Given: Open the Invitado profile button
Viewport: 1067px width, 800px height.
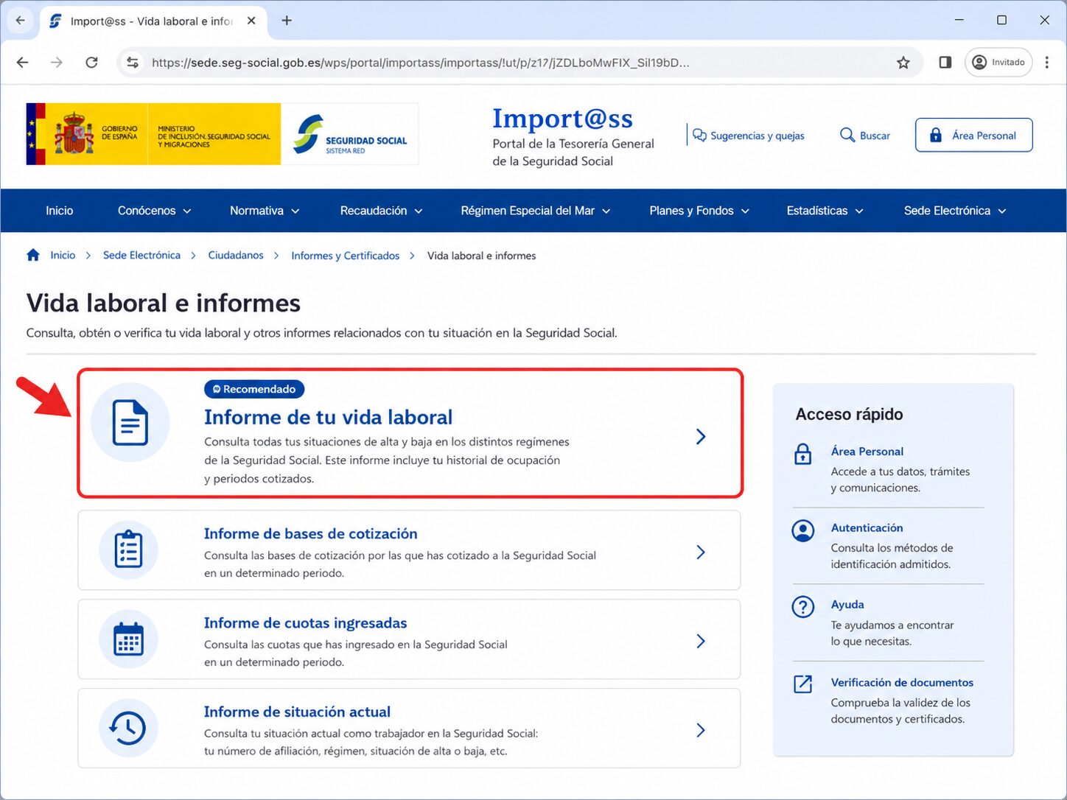Looking at the screenshot, I should coord(998,63).
